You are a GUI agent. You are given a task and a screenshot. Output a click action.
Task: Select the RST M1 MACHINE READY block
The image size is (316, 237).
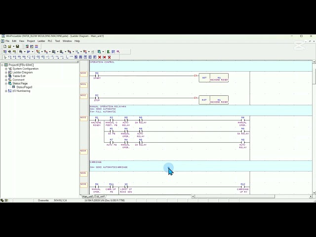214,100
